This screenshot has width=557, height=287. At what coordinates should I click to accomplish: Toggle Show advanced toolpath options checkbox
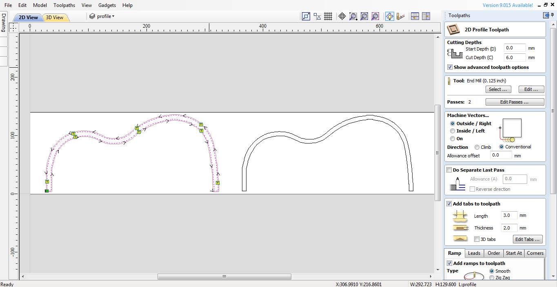click(x=450, y=67)
